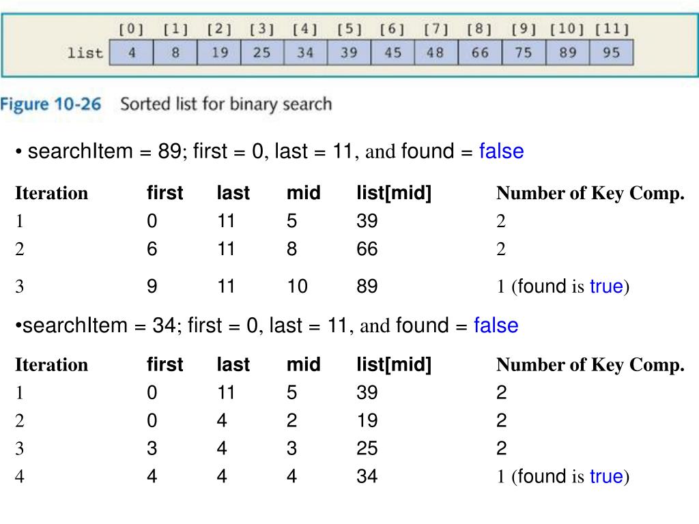The width and height of the screenshot is (699, 524).
Task: Click 'searchItem = 89' in the bullet line
Action: (x=104, y=151)
